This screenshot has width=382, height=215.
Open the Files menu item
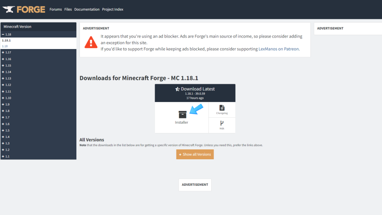(68, 9)
